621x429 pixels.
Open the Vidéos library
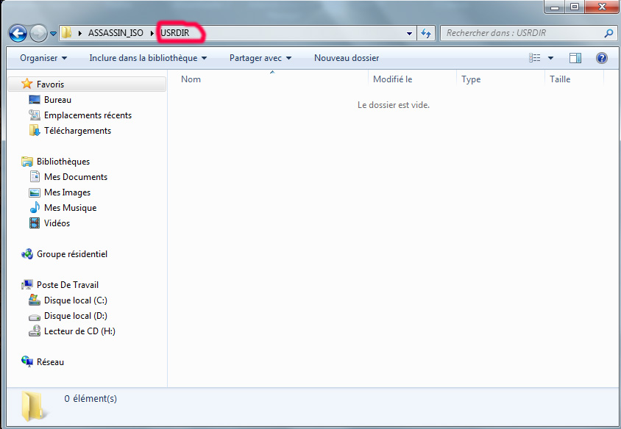click(57, 223)
